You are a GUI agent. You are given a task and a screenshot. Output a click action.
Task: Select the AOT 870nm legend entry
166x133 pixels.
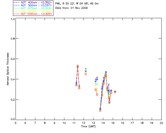(33, 11)
